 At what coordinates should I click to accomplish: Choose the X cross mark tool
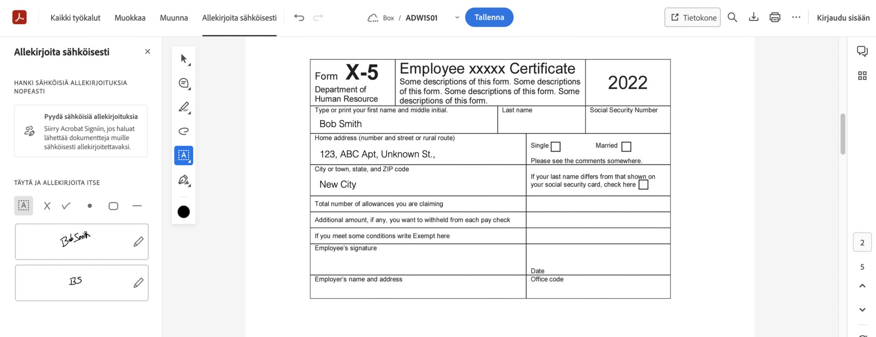click(47, 206)
